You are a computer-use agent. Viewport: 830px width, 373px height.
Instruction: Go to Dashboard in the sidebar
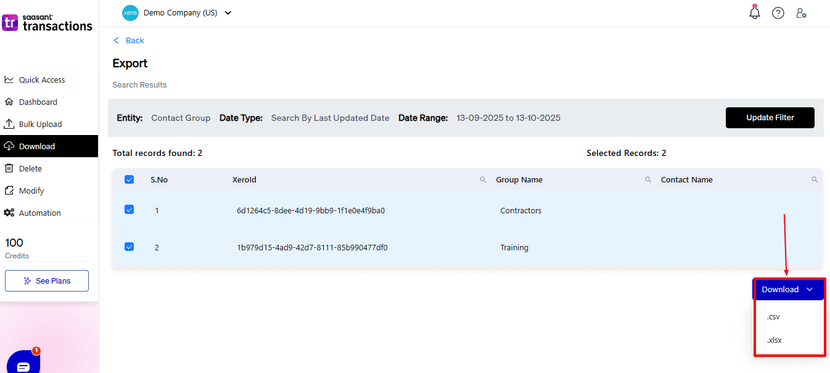[38, 102]
